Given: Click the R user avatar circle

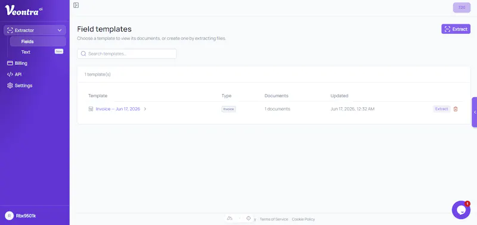Looking at the screenshot, I should (x=9, y=216).
